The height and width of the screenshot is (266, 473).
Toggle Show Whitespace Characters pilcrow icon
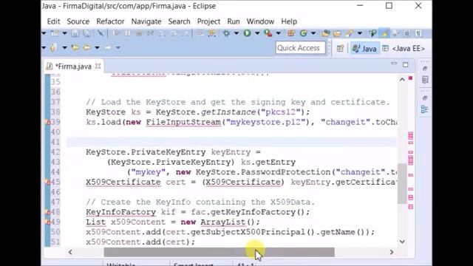click(418, 33)
